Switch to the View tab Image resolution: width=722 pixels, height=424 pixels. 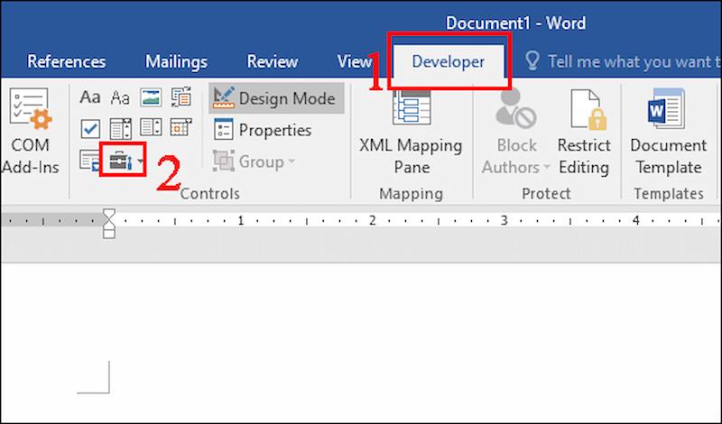coord(354,61)
